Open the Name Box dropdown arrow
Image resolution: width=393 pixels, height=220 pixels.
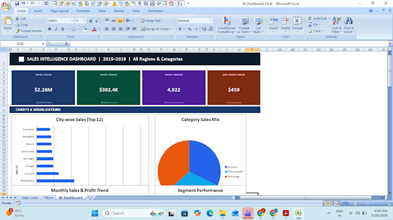43,44
